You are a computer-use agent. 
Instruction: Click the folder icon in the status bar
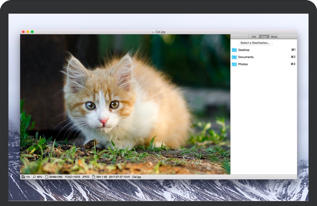23,177
